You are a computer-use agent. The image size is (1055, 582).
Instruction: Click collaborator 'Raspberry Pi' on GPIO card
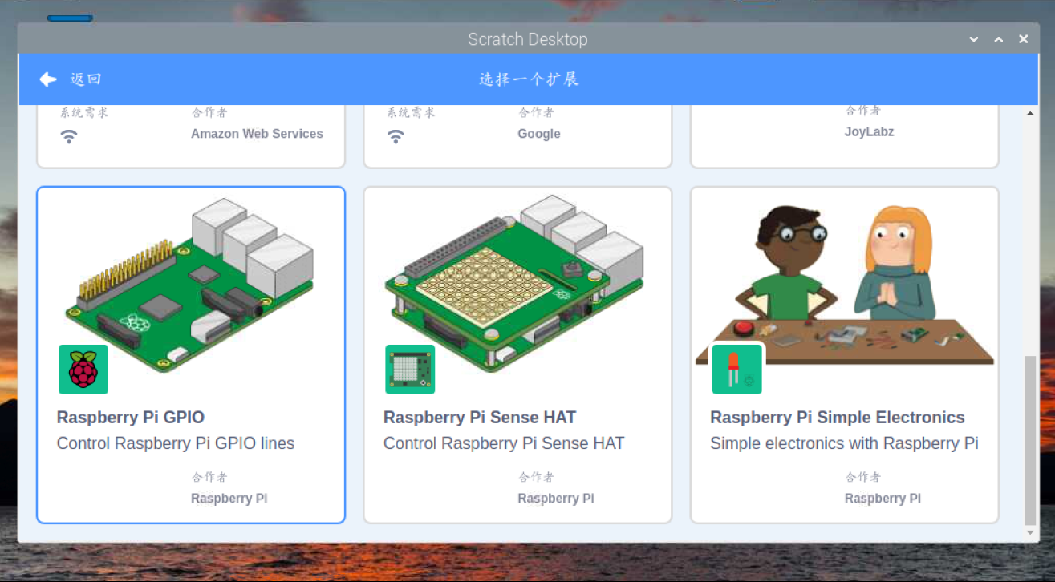click(229, 499)
